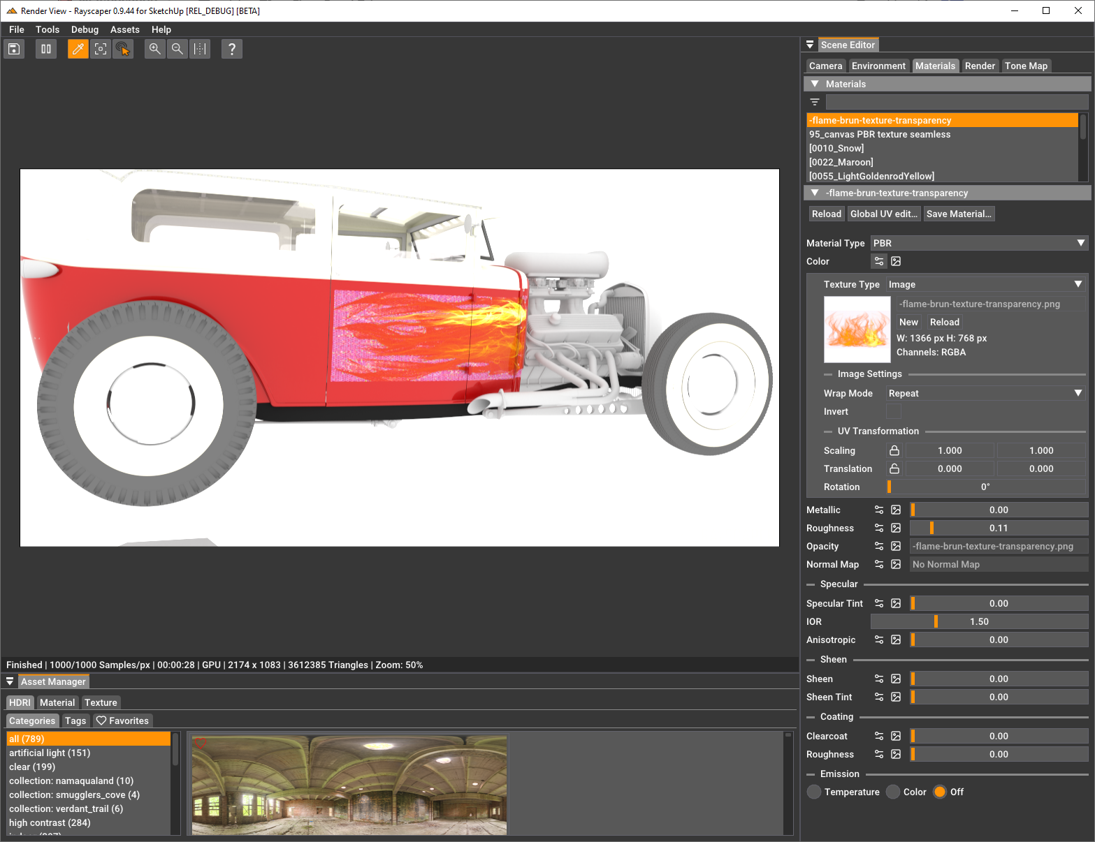Click Coating Roughness texture image icon
Image resolution: width=1095 pixels, height=842 pixels.
pyautogui.click(x=896, y=754)
